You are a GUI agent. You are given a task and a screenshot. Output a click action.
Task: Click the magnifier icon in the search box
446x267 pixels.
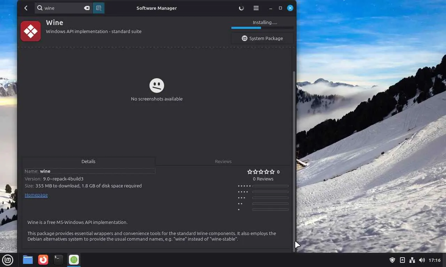point(40,8)
